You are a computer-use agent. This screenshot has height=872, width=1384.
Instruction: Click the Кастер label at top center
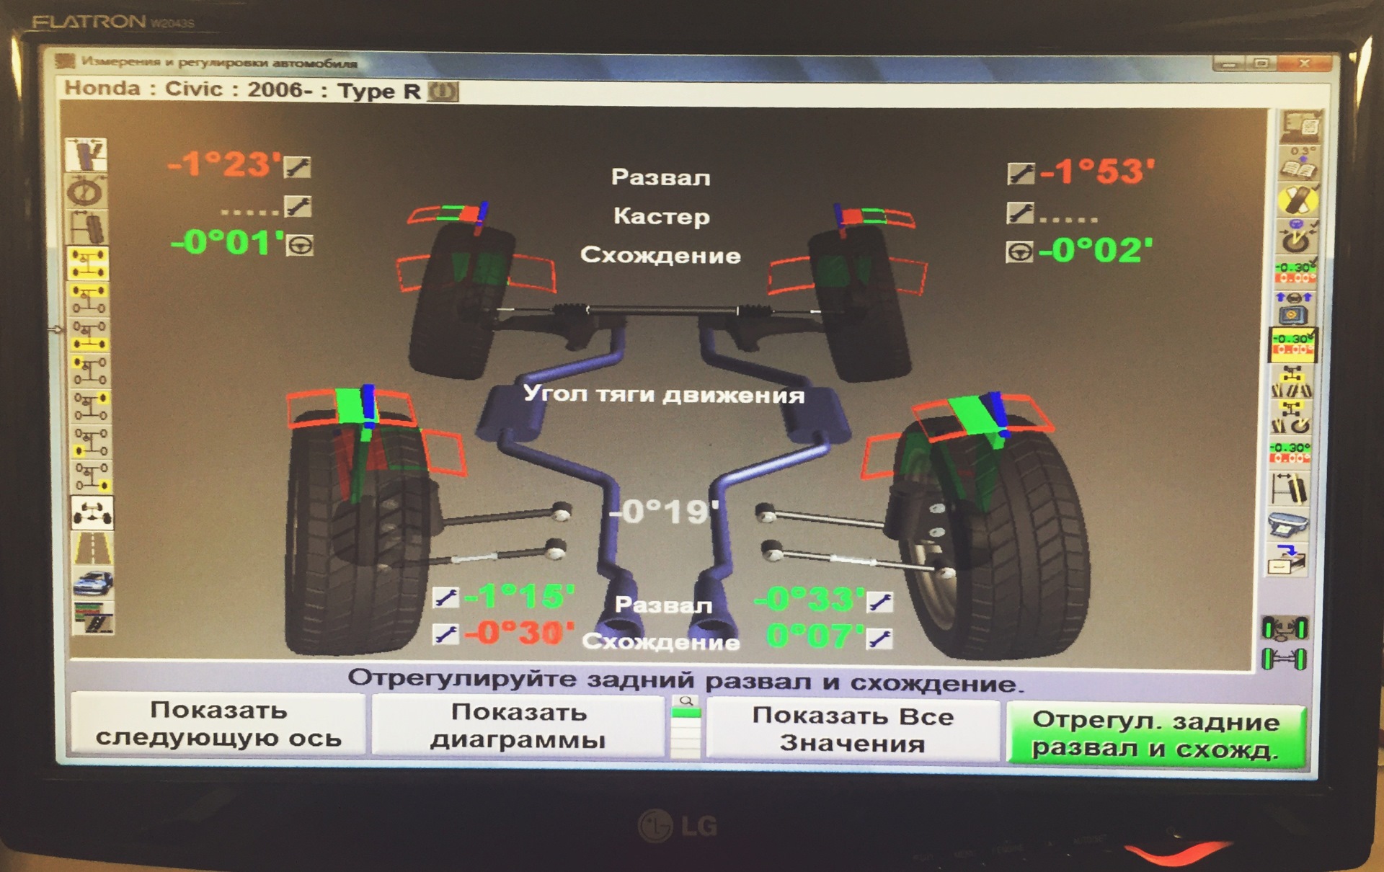tap(662, 216)
